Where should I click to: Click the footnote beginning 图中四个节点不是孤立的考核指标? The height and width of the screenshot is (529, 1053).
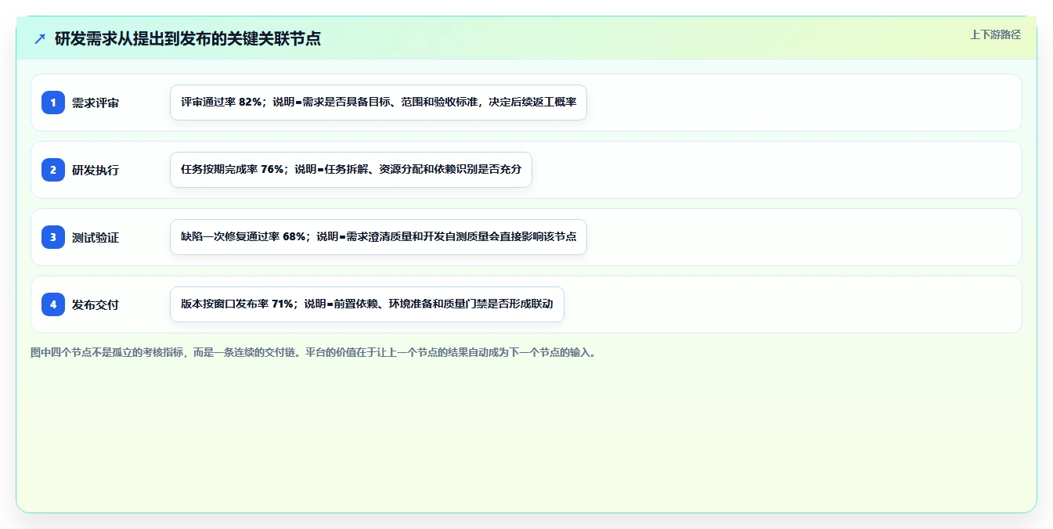click(x=313, y=353)
